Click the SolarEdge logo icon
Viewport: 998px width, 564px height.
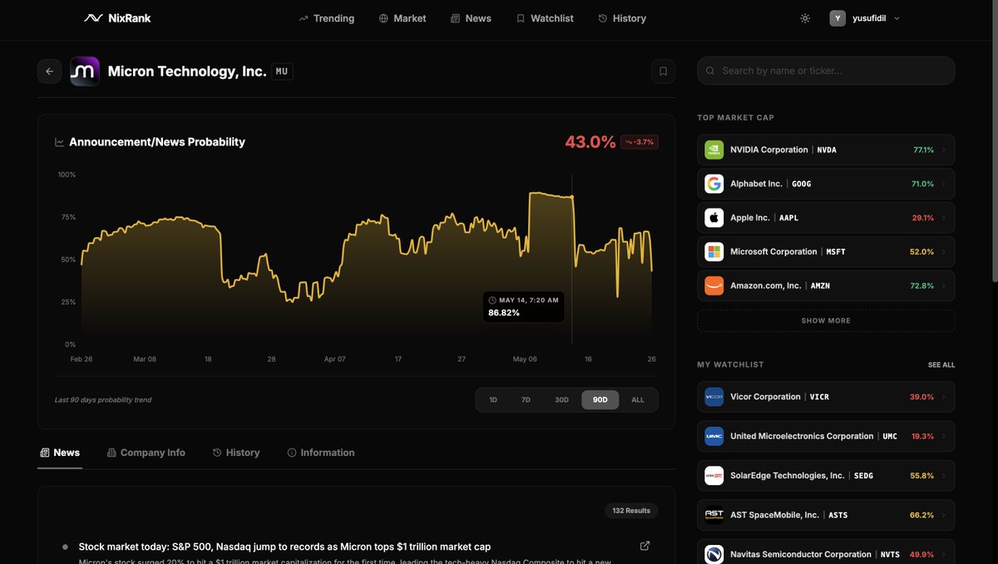[714, 476]
